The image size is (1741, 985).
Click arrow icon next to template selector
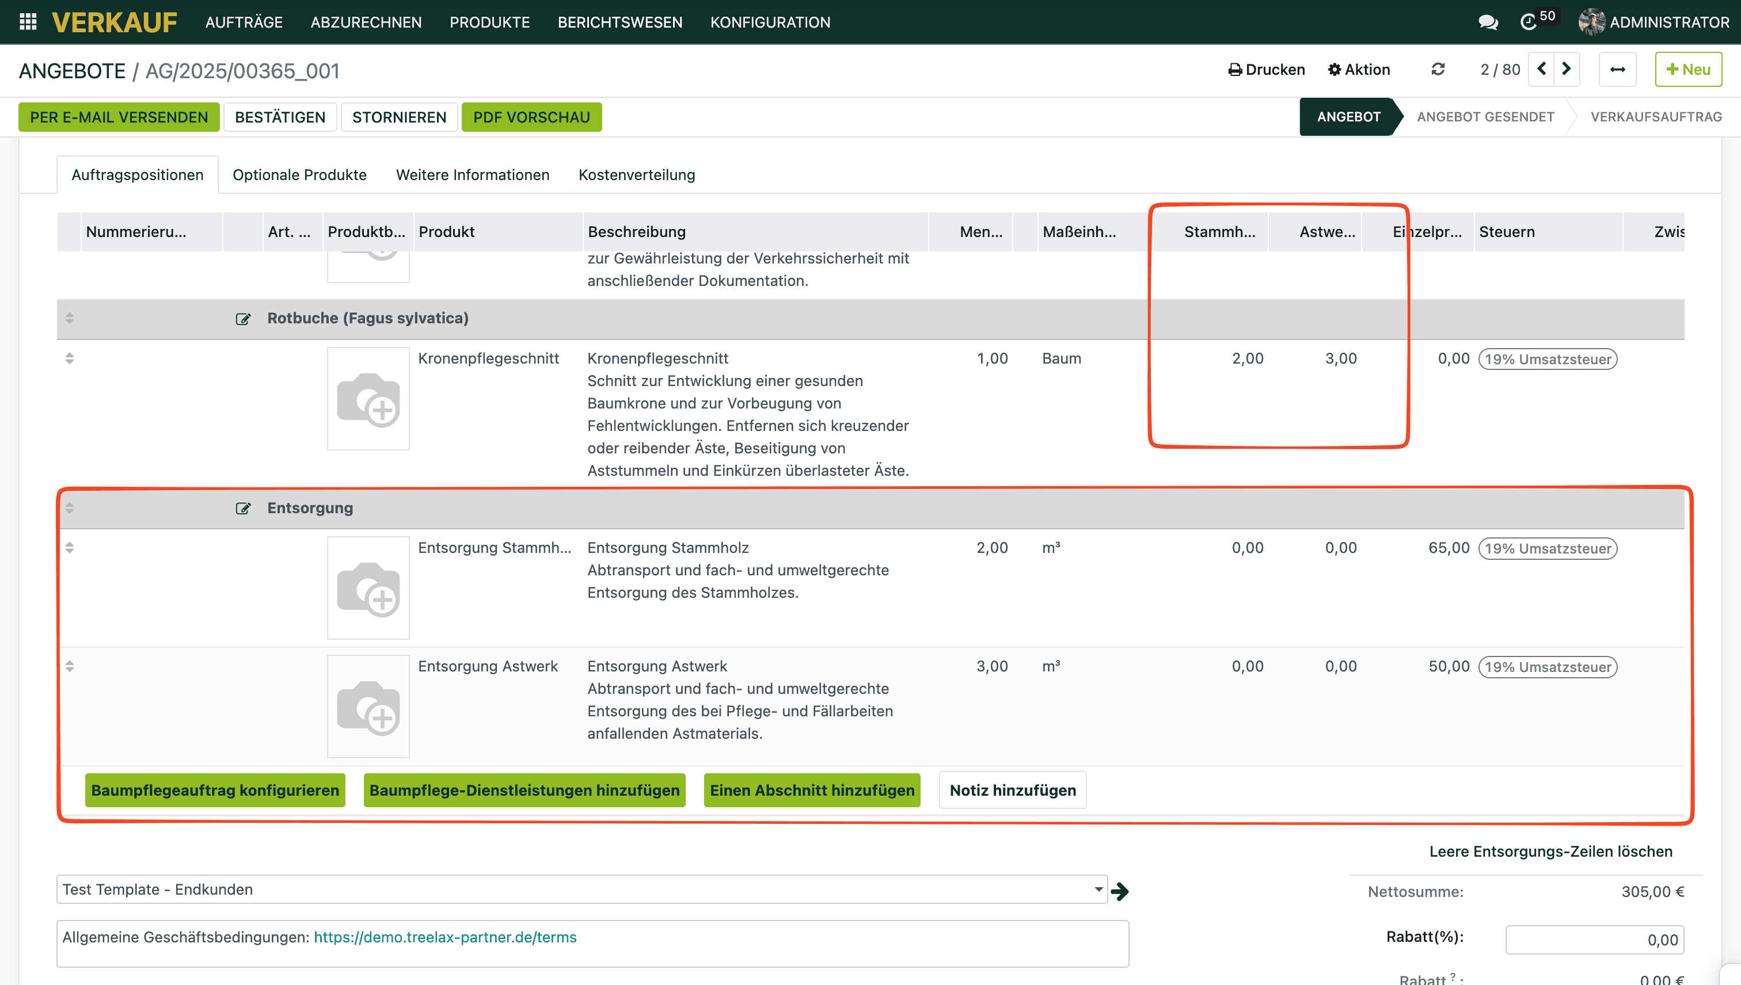coord(1120,891)
